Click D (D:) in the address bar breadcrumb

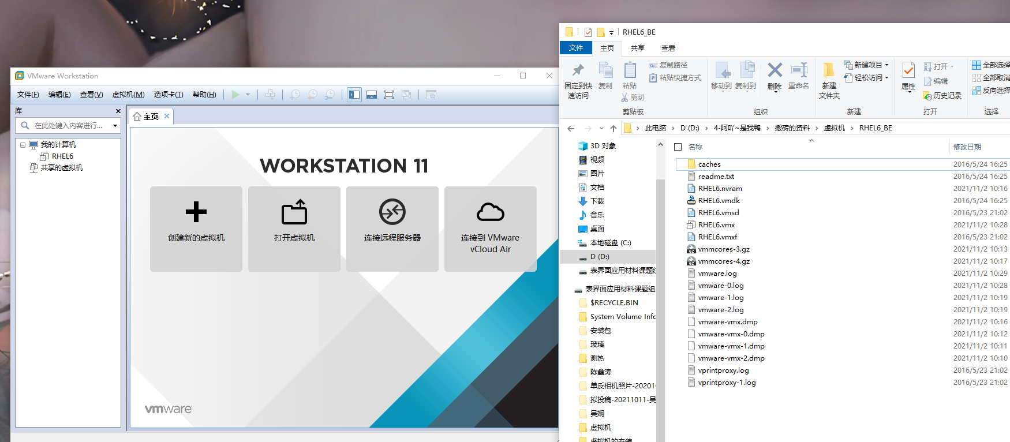pos(690,128)
